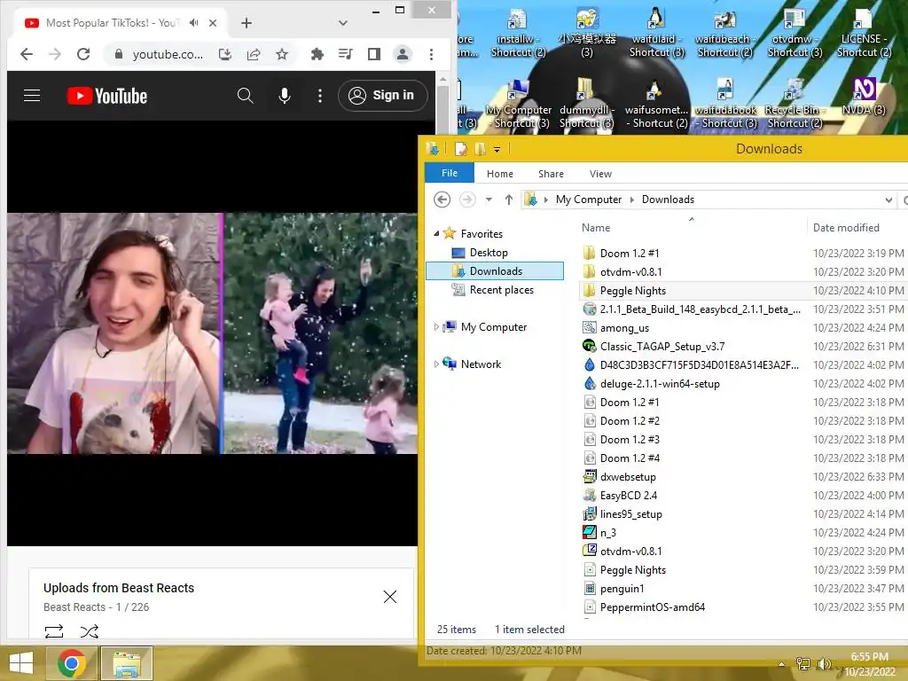Click the YouTube video player
The image size is (908, 681).
pyautogui.click(x=212, y=333)
